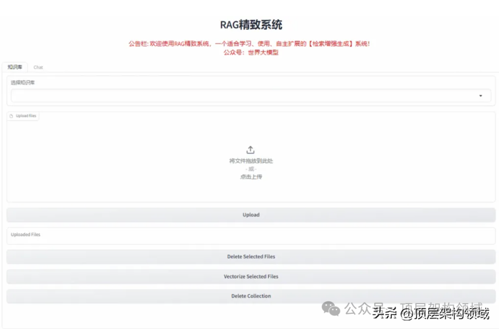Click the RAG精致系统 title heading
This screenshot has height=329, width=499.
250,24
